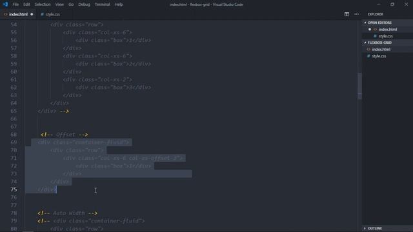
Task: Click the closing comment arrow on line 65
Action: (65, 111)
